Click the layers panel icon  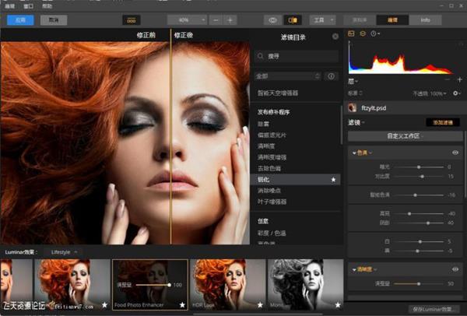(x=362, y=33)
